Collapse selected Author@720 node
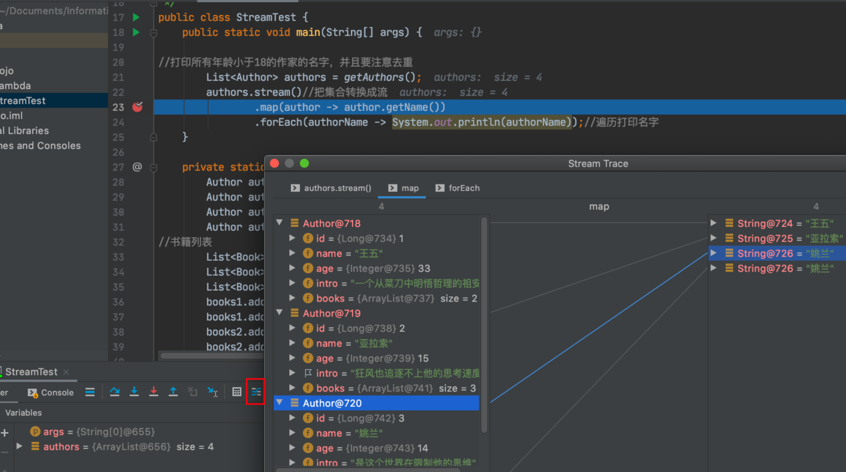Viewport: 846px width, 472px height. tap(279, 402)
